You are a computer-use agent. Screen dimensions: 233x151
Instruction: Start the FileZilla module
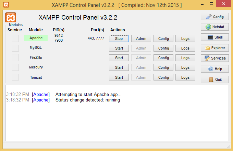pyautogui.click(x=119, y=58)
